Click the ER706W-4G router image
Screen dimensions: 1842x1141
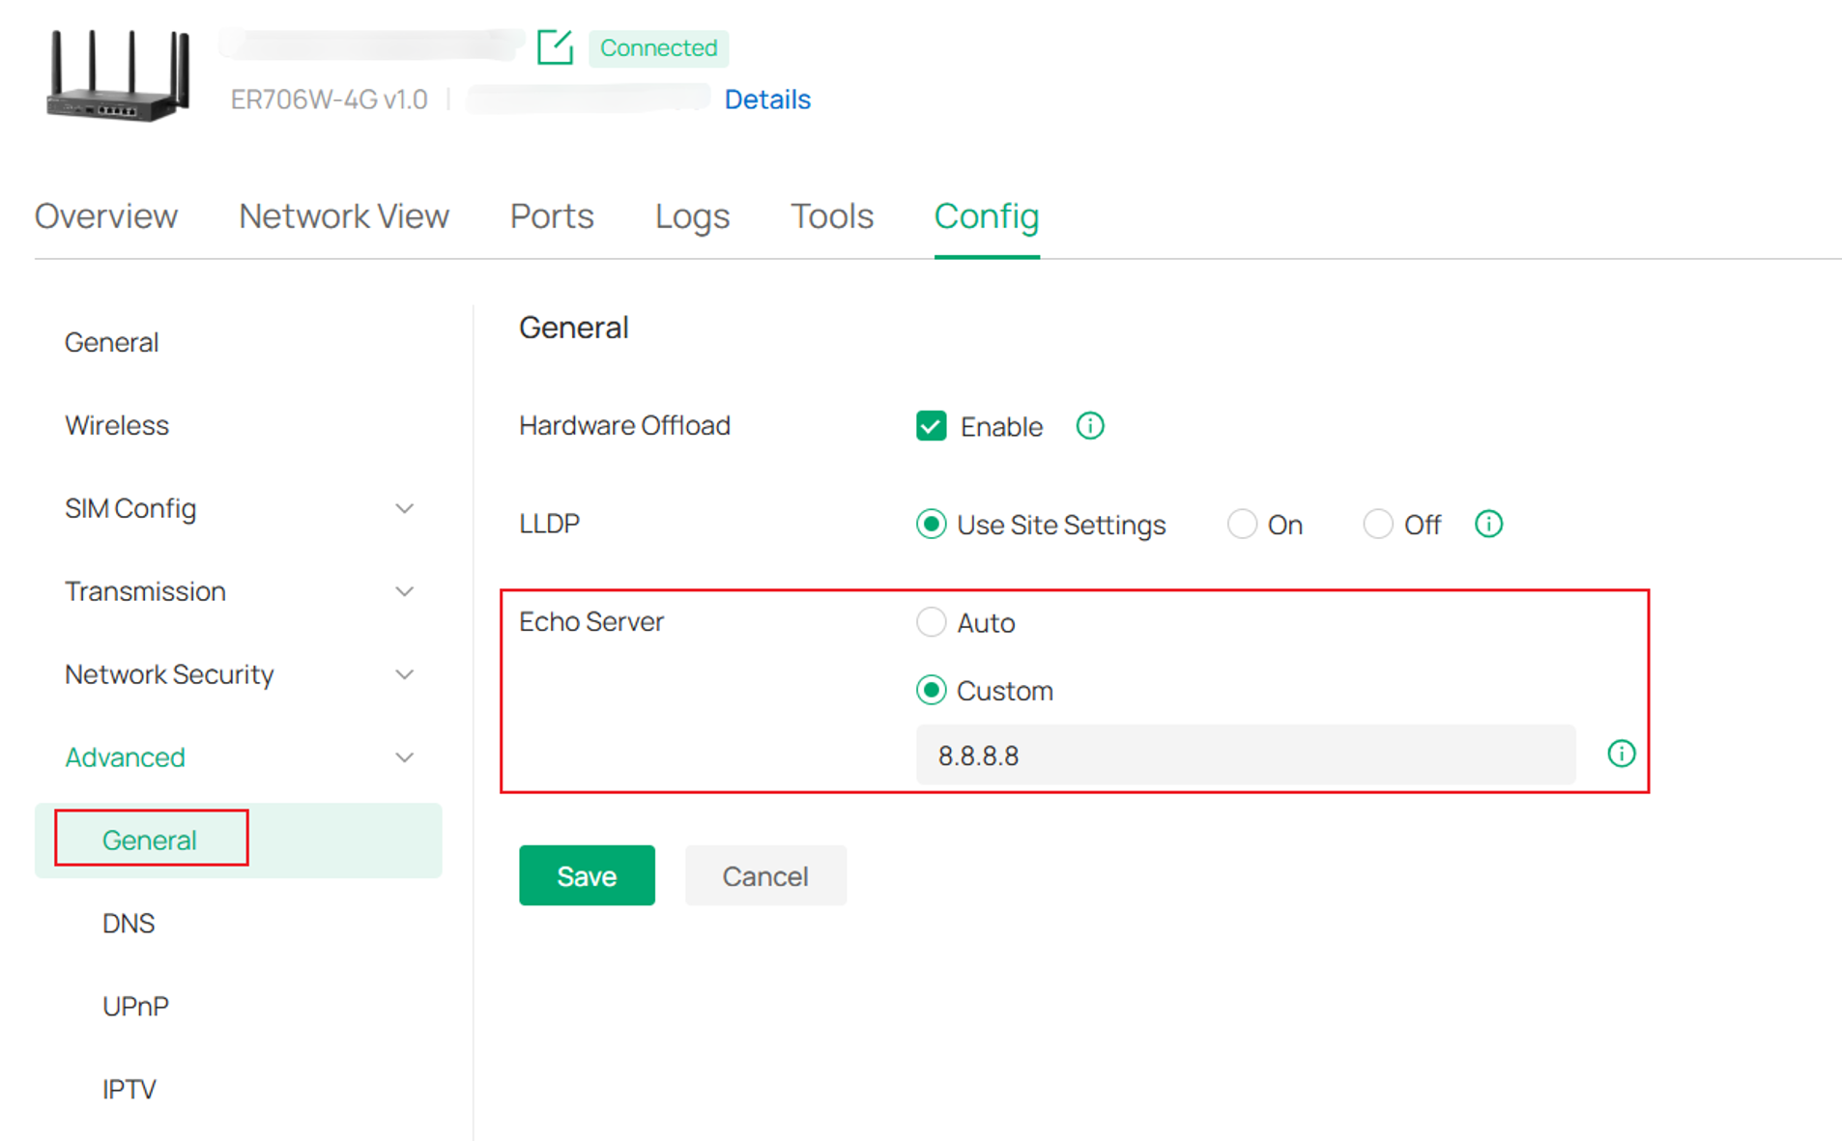tap(118, 75)
